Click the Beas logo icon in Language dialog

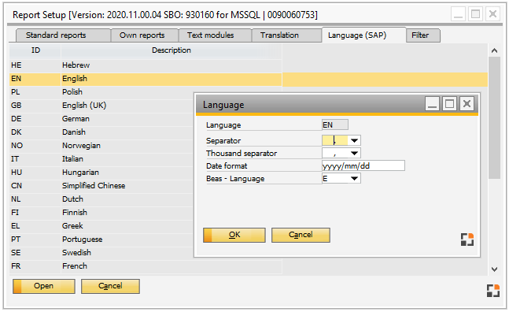click(467, 240)
